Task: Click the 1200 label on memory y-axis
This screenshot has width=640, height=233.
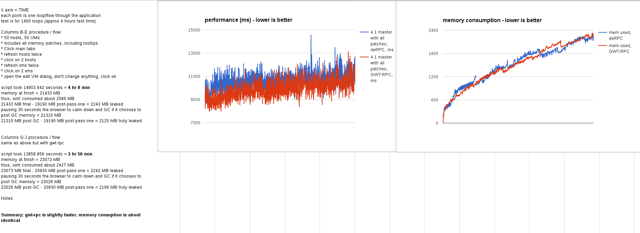Action: (433, 77)
